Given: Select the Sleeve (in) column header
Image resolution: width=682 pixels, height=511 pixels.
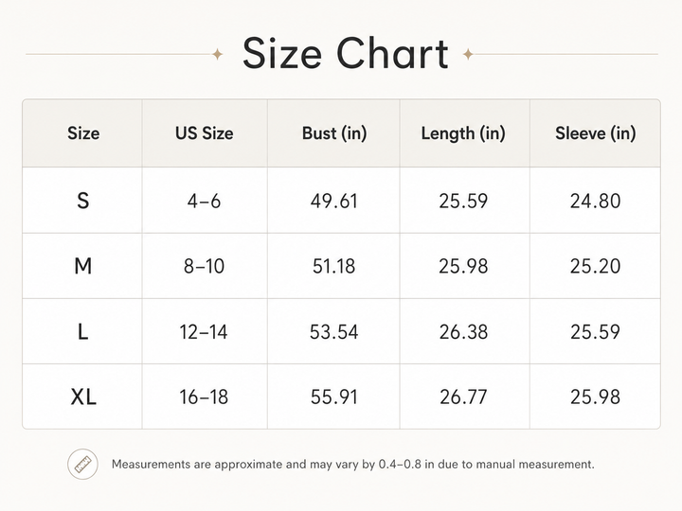Looking at the screenshot, I should point(596,133).
